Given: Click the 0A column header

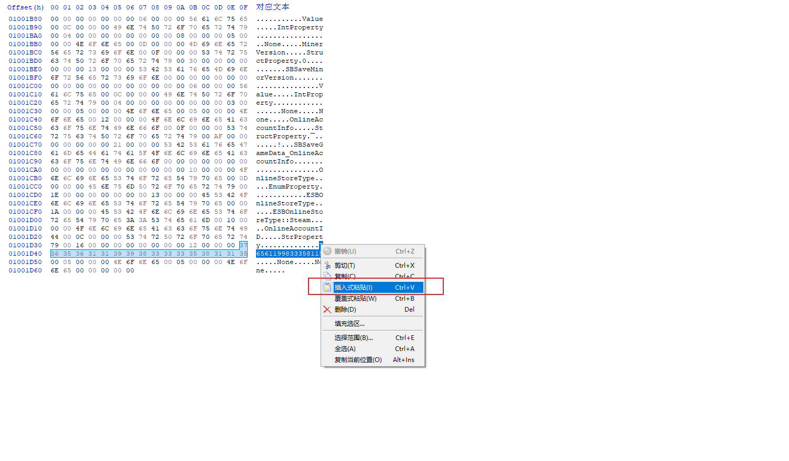Looking at the screenshot, I should 180,7.
